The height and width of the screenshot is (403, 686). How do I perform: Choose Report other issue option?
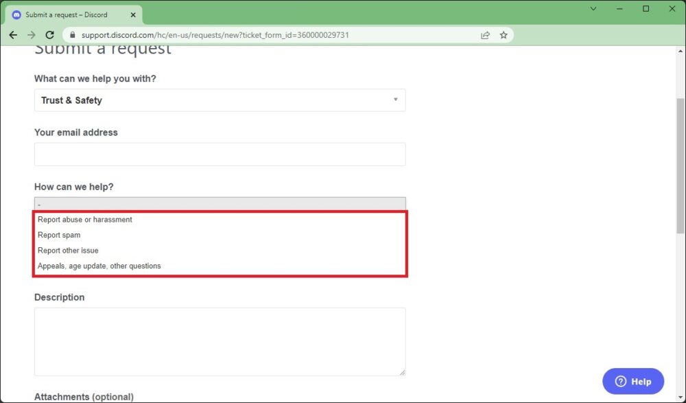point(220,251)
